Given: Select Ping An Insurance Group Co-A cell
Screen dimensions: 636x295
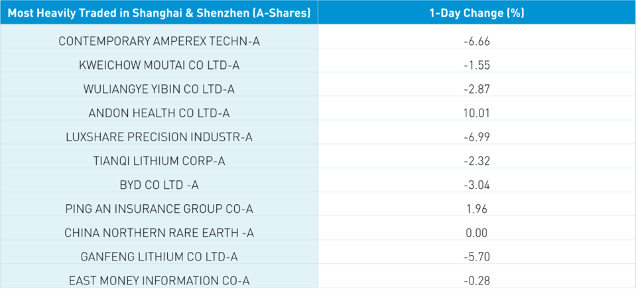Looking at the screenshot, I should [x=159, y=209].
